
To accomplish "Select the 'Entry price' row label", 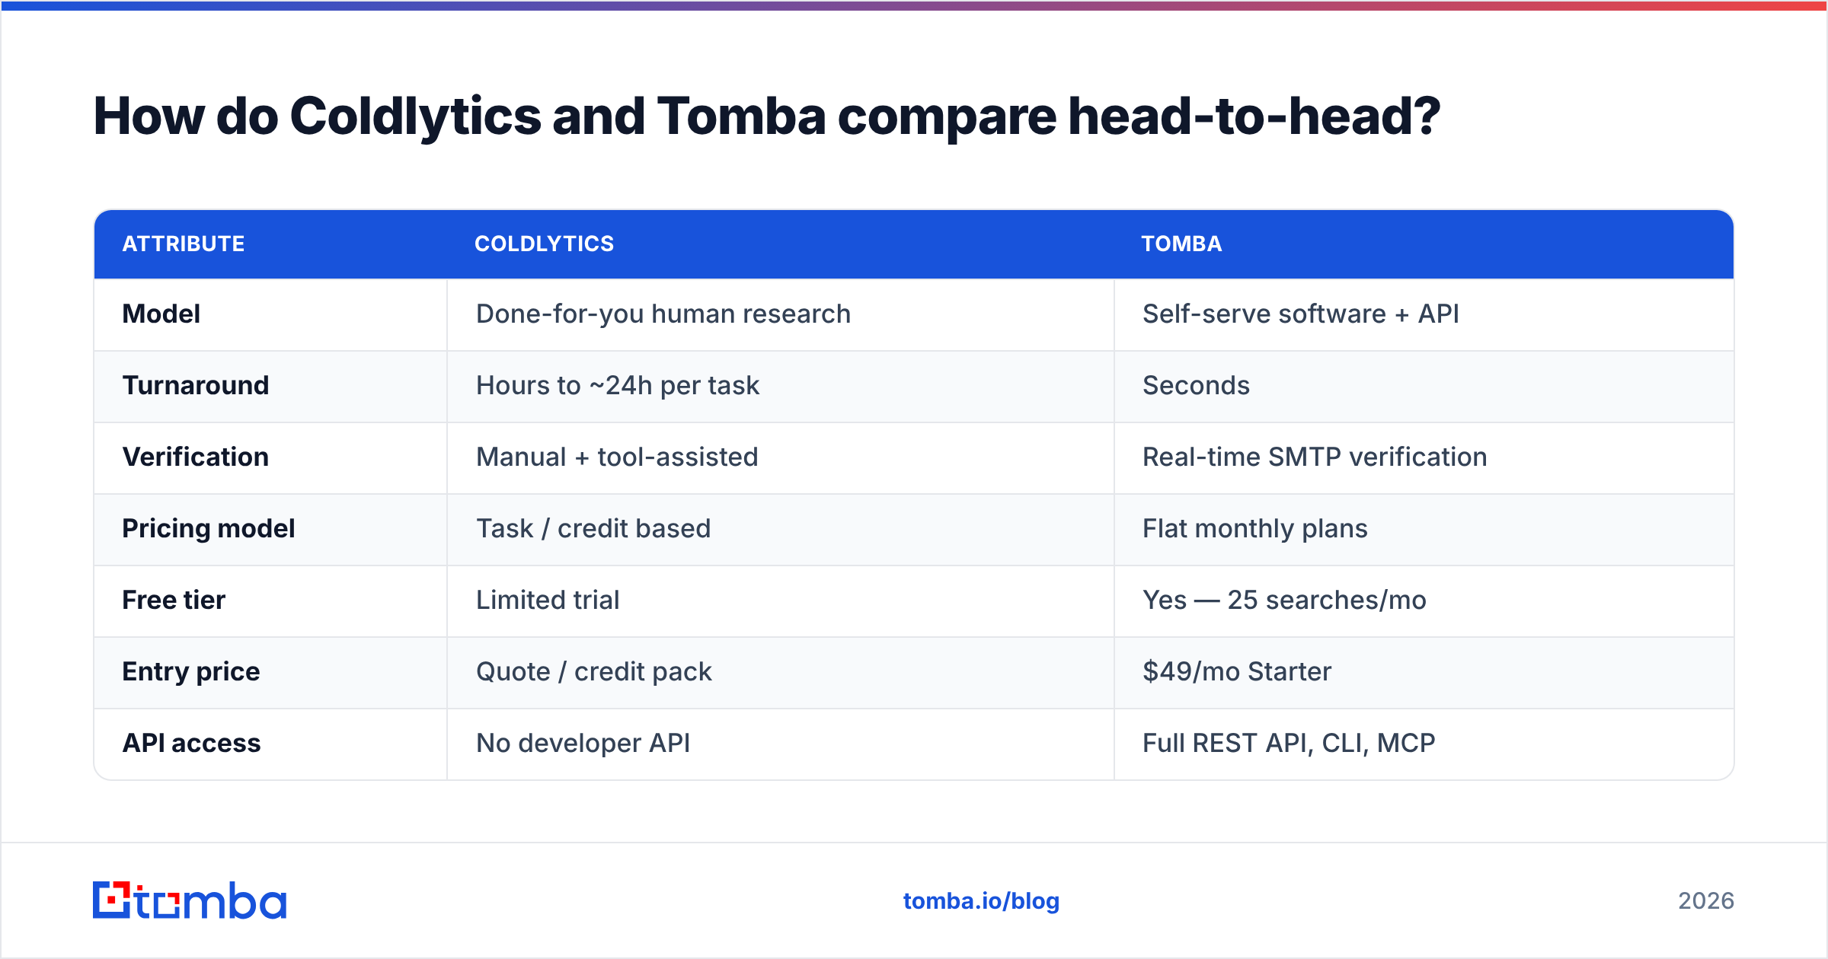I will click(191, 671).
